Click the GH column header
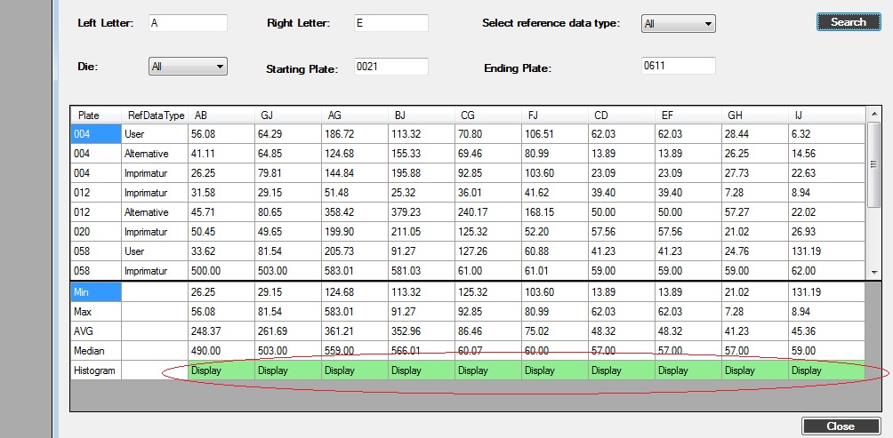The image size is (893, 438). pyautogui.click(x=754, y=115)
